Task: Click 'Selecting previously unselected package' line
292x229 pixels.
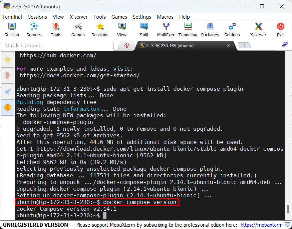Action: tap(119, 169)
